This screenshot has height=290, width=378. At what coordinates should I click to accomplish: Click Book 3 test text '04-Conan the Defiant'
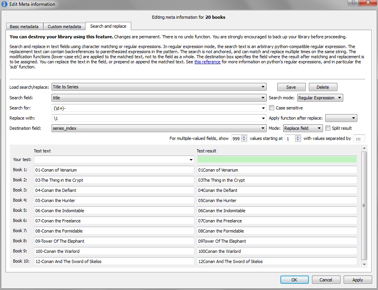coord(114,190)
